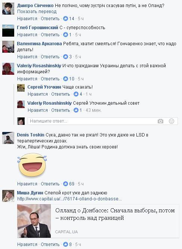Open Denis Toskin's profile name
Viewport: 182px width, 249px height.
(x=31, y=135)
